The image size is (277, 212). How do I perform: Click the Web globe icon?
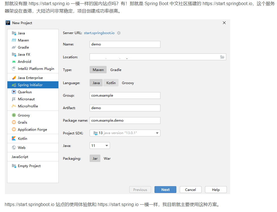coord(14,147)
